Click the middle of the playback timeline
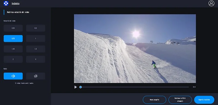Viewport: 218px width, 105px height. click(135, 87)
